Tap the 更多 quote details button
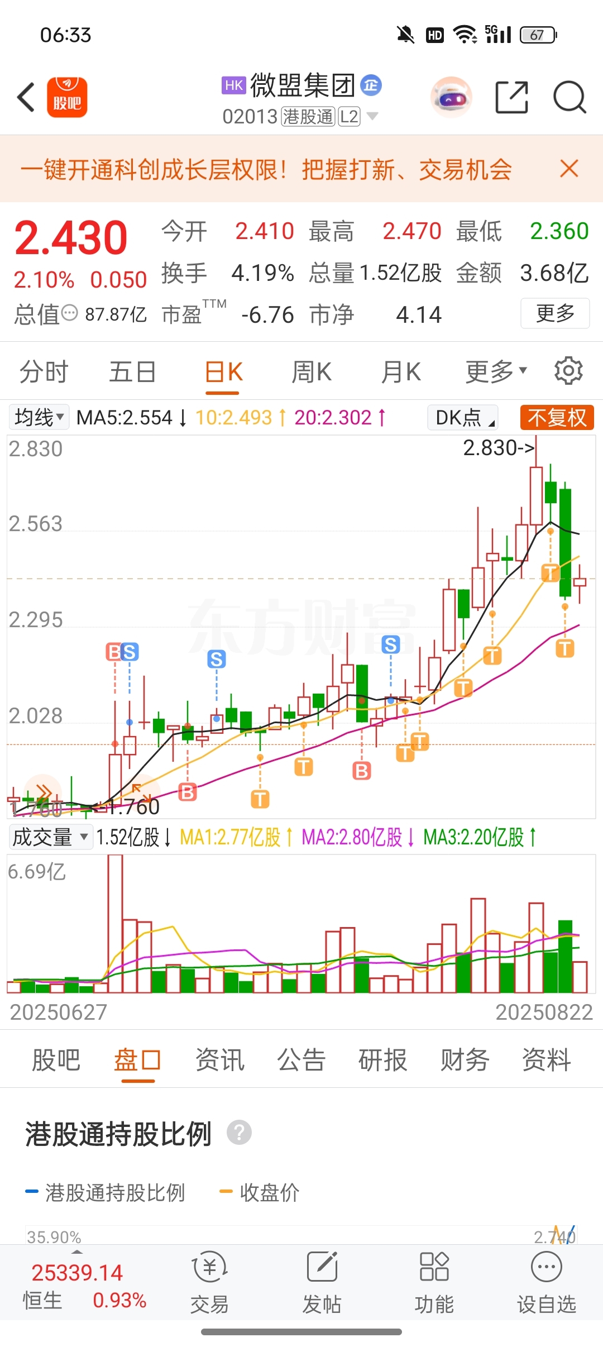The height and width of the screenshot is (1347, 603). [x=555, y=313]
